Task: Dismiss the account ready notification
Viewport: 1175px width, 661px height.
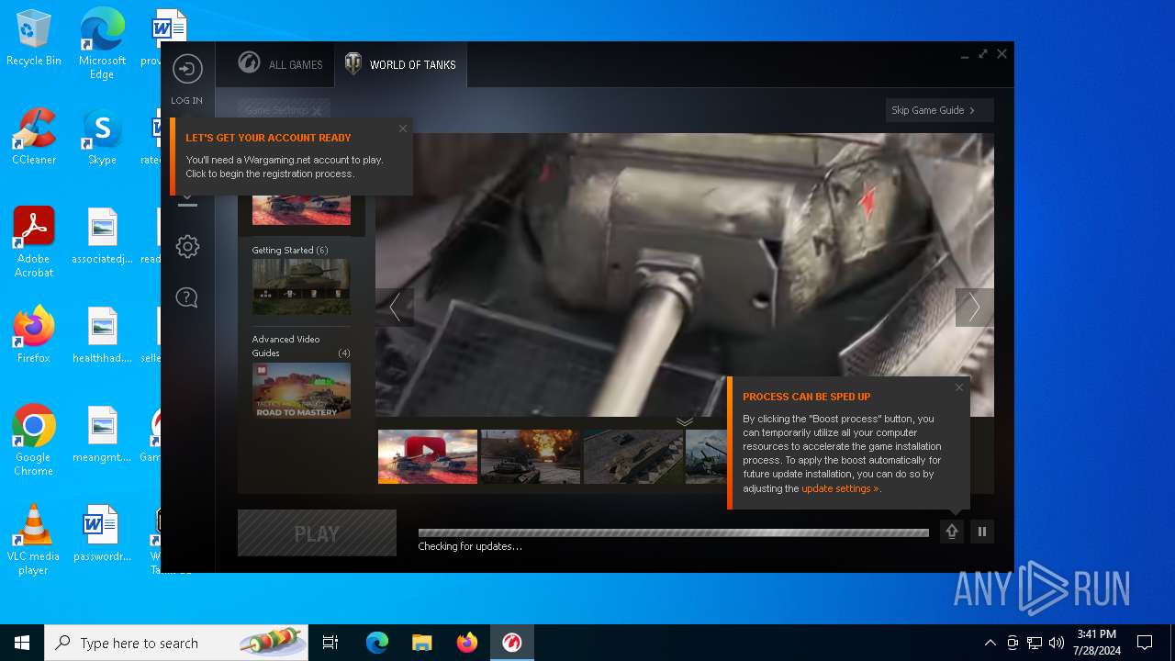Action: [x=402, y=129]
